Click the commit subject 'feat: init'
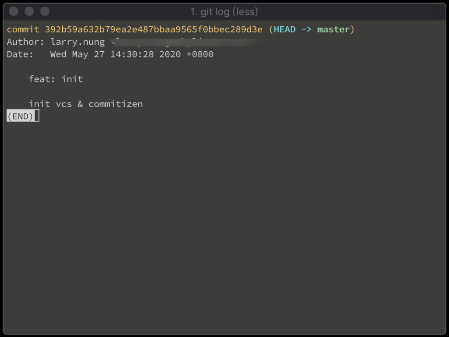This screenshot has height=337, width=449. point(56,79)
